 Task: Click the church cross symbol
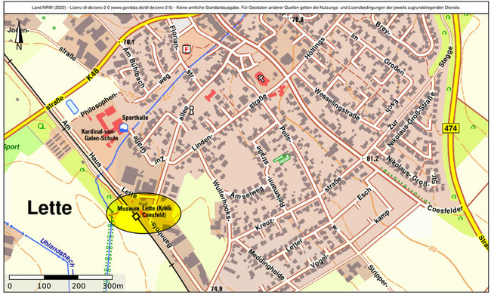pyautogui.click(x=261, y=78)
